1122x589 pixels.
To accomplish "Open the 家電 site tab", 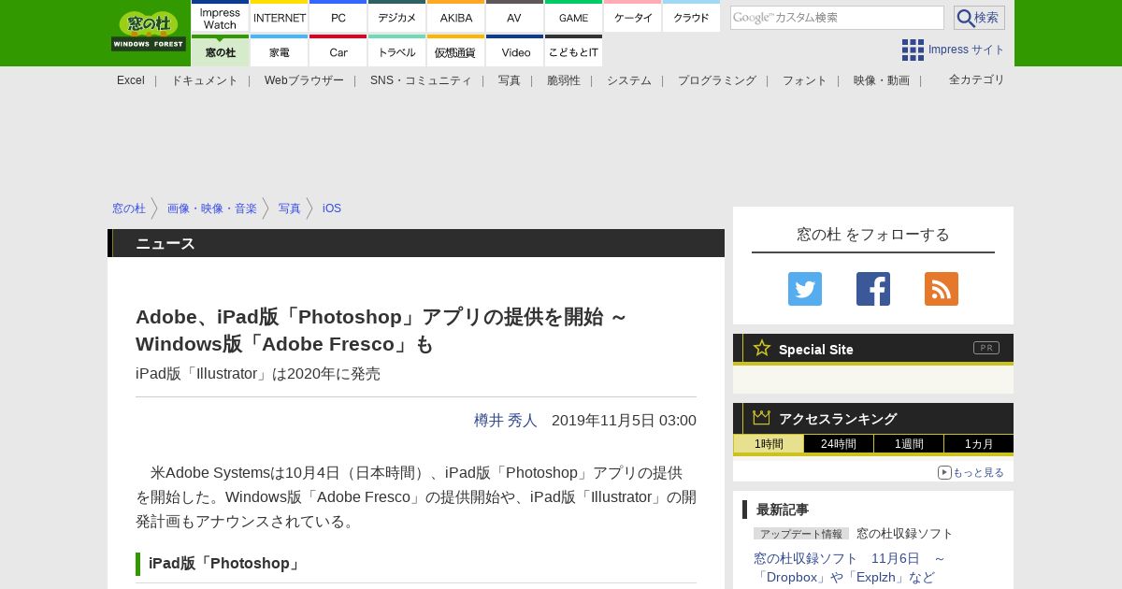I will [x=280, y=51].
